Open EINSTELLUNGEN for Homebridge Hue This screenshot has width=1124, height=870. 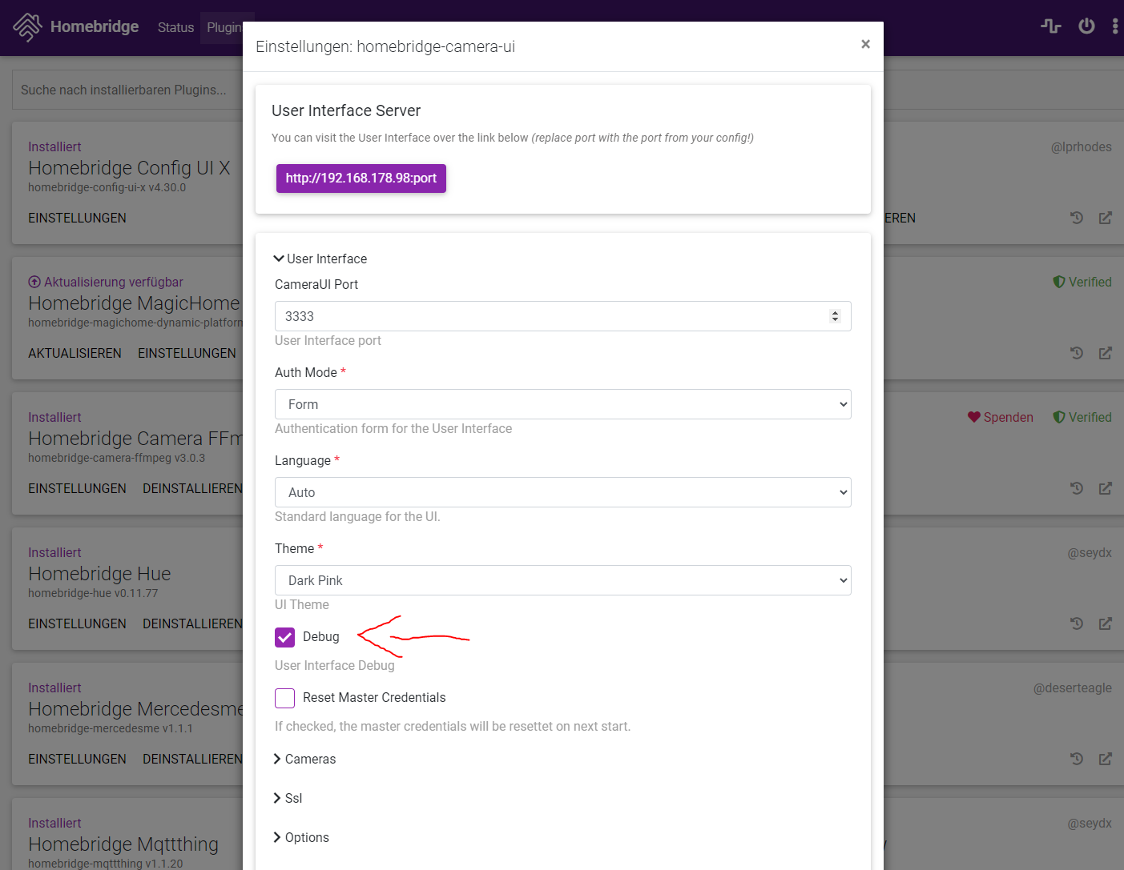pyautogui.click(x=77, y=623)
